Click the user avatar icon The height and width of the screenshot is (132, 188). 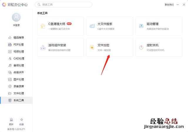click(x=16, y=17)
